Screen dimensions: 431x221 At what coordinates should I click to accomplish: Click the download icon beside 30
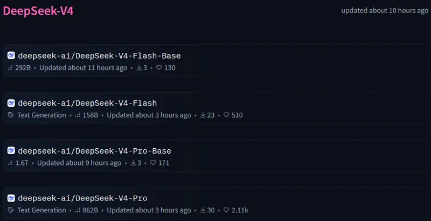click(203, 210)
